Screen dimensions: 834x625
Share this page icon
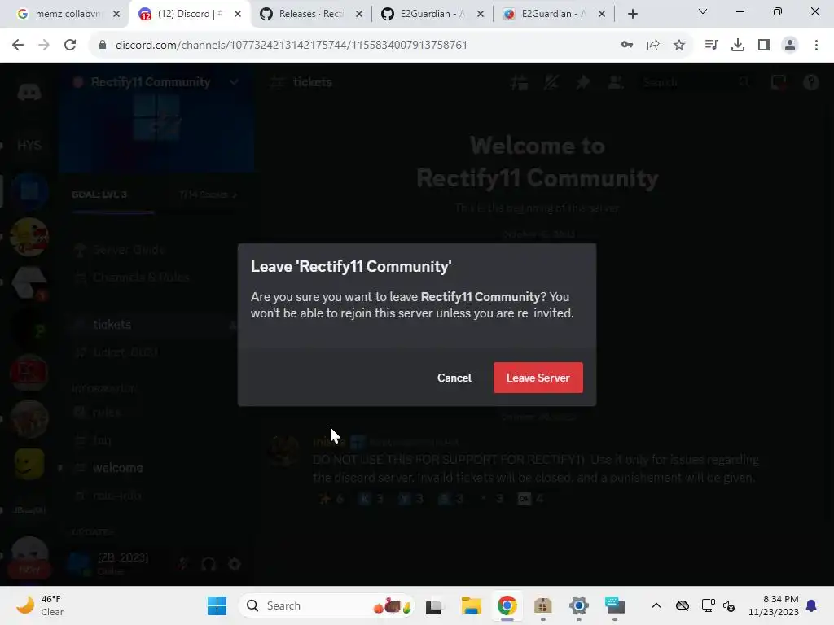coord(653,45)
